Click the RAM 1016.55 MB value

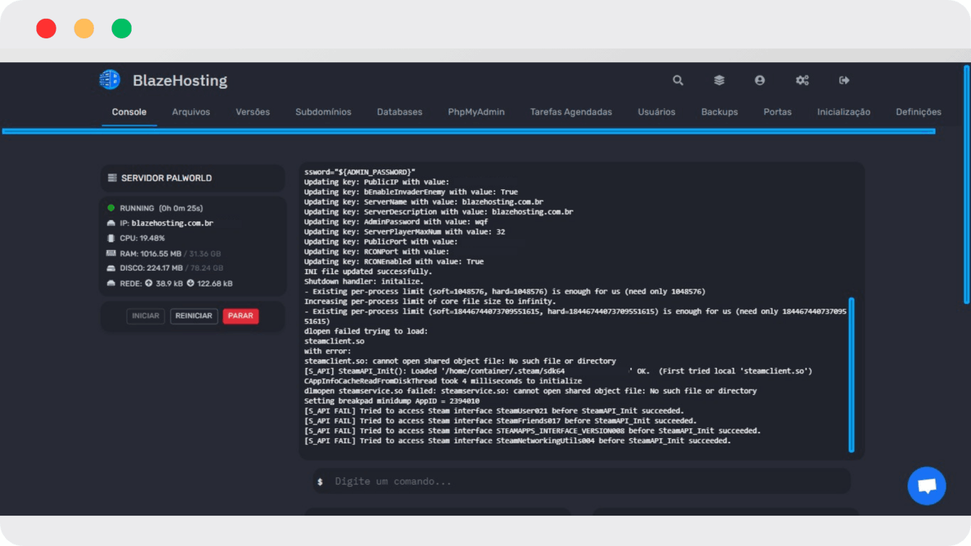(x=161, y=253)
